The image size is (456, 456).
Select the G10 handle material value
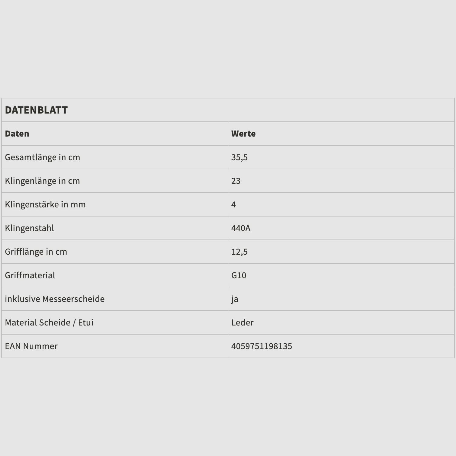click(x=239, y=275)
